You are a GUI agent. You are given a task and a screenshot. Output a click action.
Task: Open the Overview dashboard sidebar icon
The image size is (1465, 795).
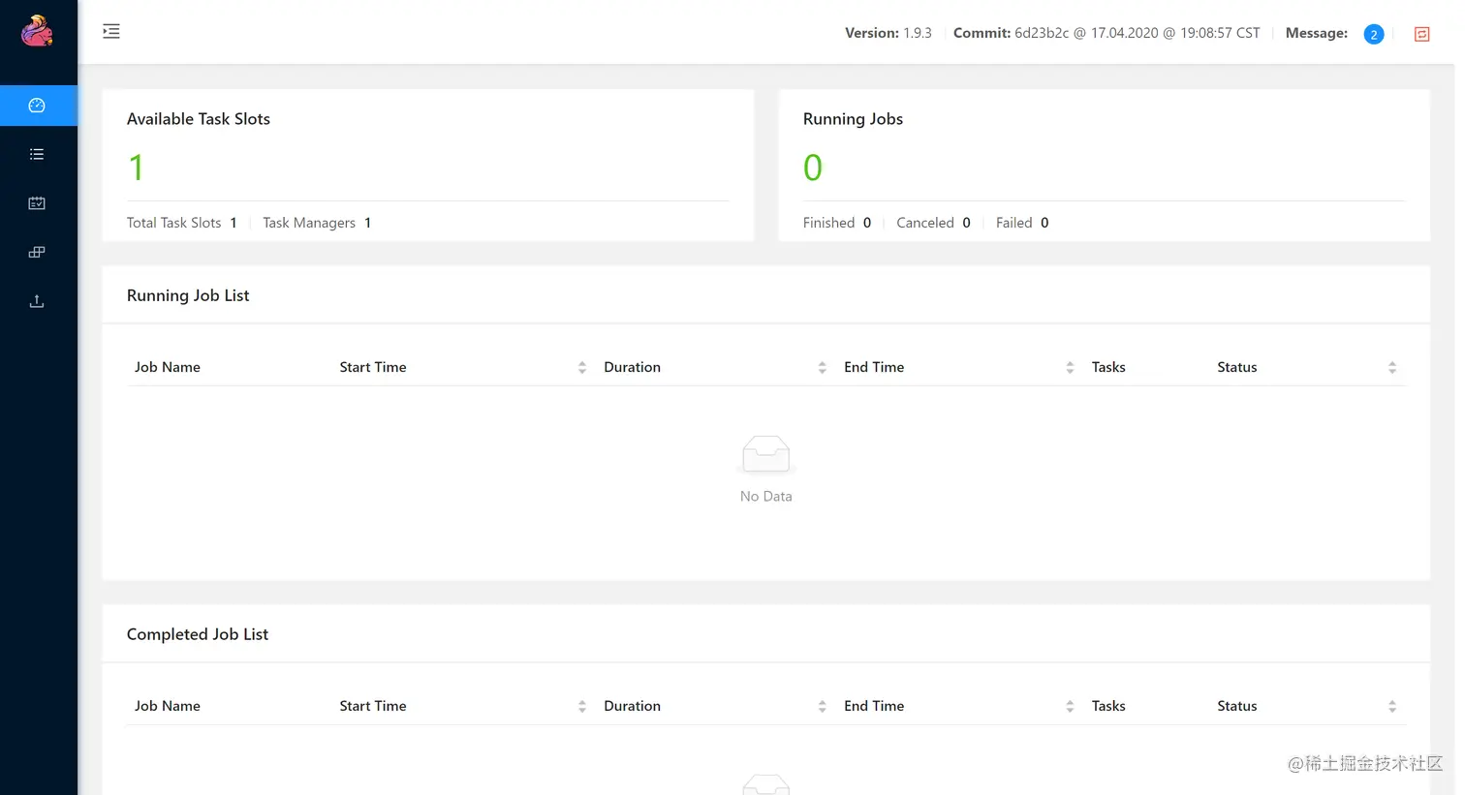[x=37, y=106]
